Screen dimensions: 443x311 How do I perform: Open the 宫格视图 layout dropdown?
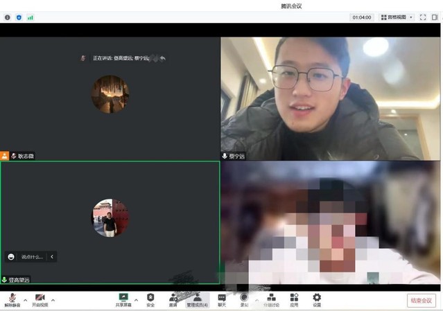(x=397, y=17)
